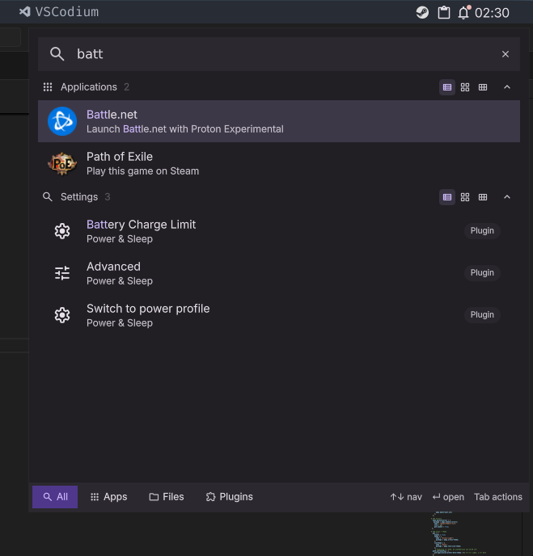Switch Applications section to grid view

[x=465, y=87]
